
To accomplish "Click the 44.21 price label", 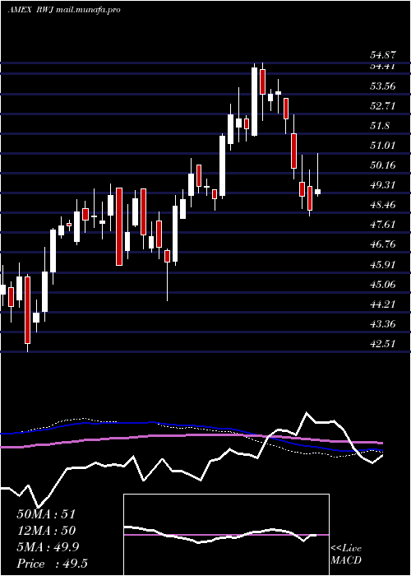I will point(383,304).
